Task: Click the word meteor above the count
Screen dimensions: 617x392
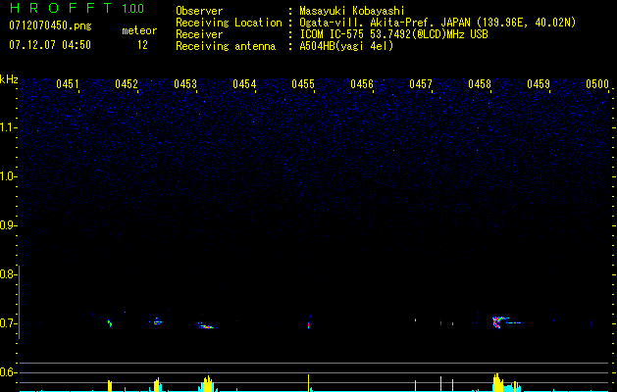Action: point(139,30)
